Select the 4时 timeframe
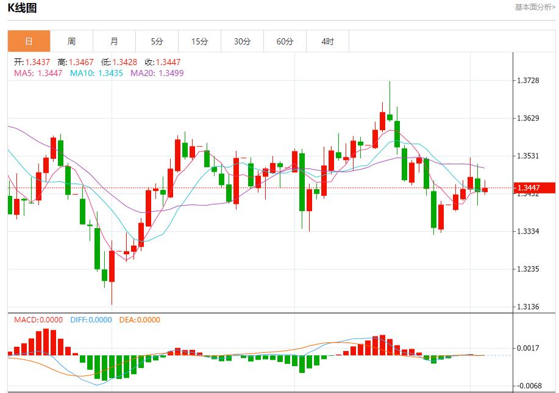 [327, 41]
